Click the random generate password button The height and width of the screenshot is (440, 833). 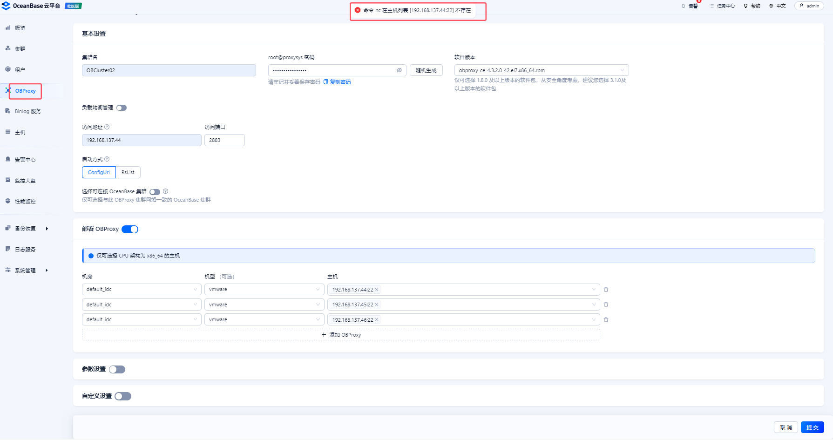point(426,70)
